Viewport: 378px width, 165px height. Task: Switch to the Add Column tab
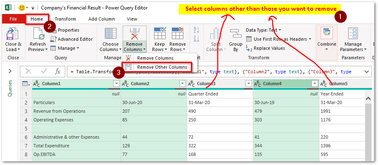[102, 19]
